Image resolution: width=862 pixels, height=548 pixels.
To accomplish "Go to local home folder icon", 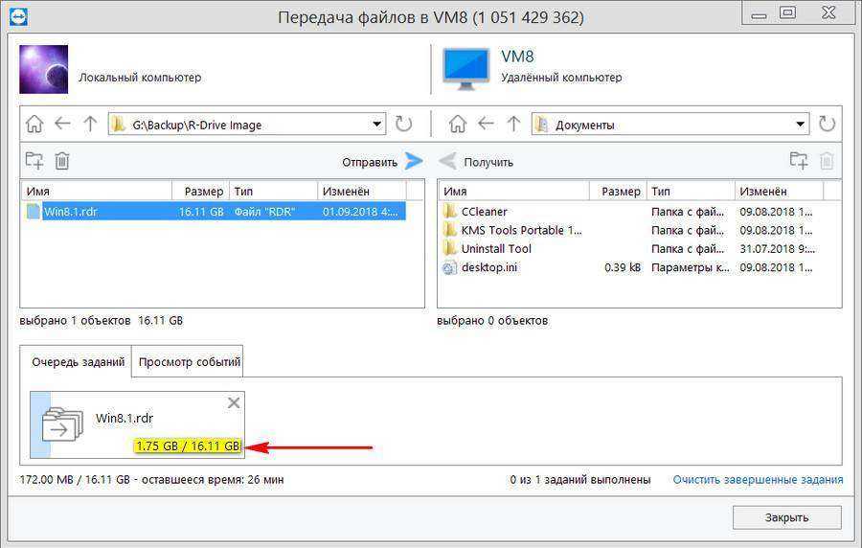I will [x=34, y=124].
